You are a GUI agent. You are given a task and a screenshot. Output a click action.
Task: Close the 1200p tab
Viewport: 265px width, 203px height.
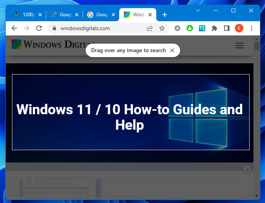click(x=40, y=15)
